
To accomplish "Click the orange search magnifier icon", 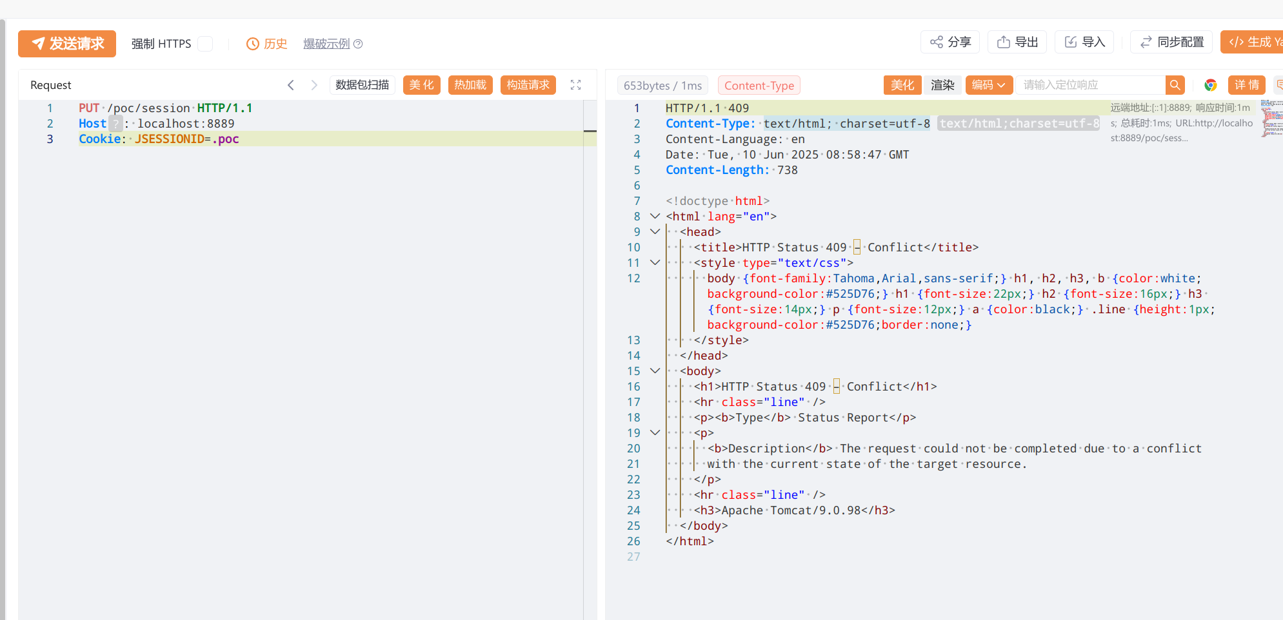I will [x=1175, y=85].
